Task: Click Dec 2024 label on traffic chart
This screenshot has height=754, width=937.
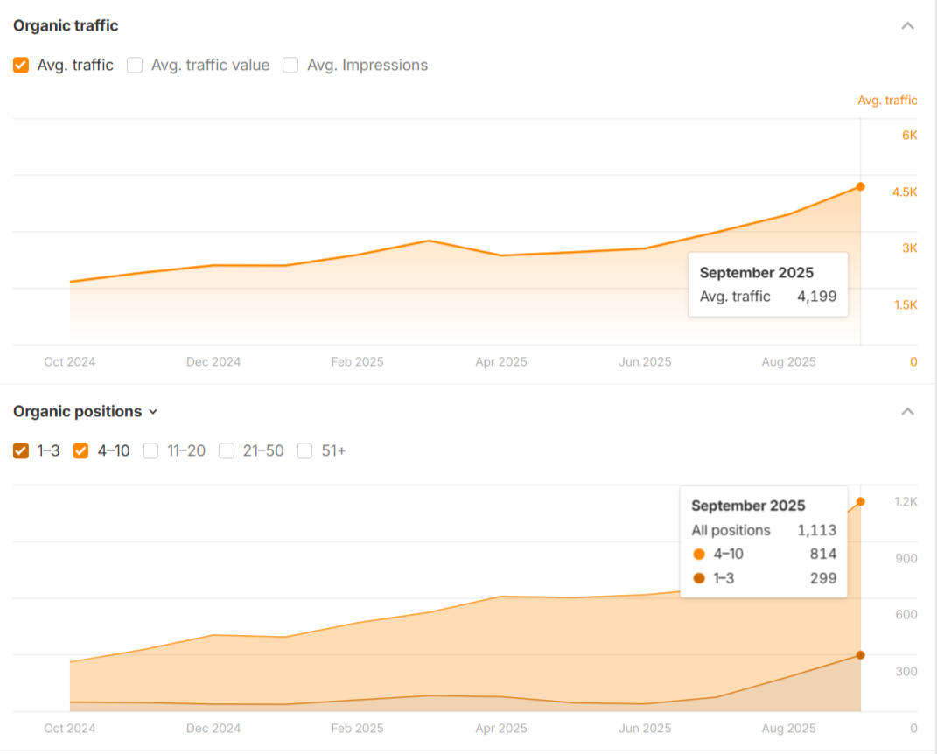Action: (213, 361)
